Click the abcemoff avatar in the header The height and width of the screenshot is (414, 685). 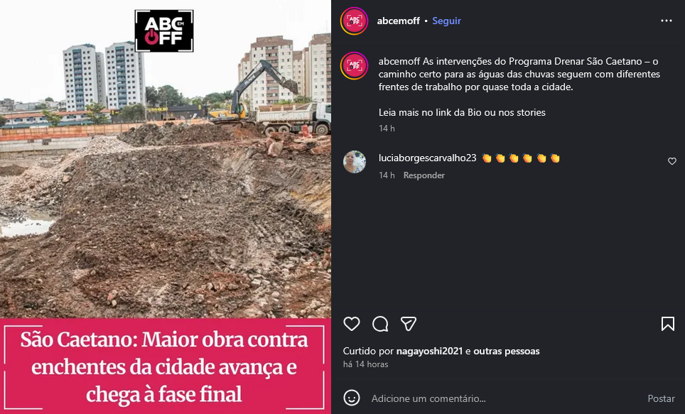tap(355, 21)
